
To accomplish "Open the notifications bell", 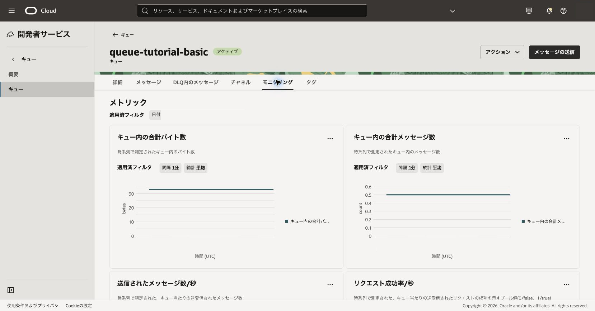I will 549,11.
